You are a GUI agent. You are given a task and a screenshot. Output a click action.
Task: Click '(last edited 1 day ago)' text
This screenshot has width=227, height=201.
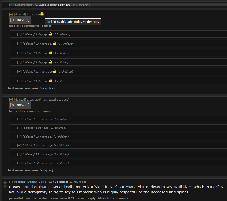click(x=56, y=100)
